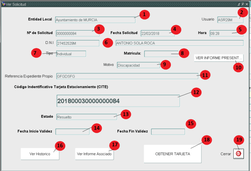Viewport: 251px width, 171px height.
Task: Open Ver Historico
Action: pos(40,154)
